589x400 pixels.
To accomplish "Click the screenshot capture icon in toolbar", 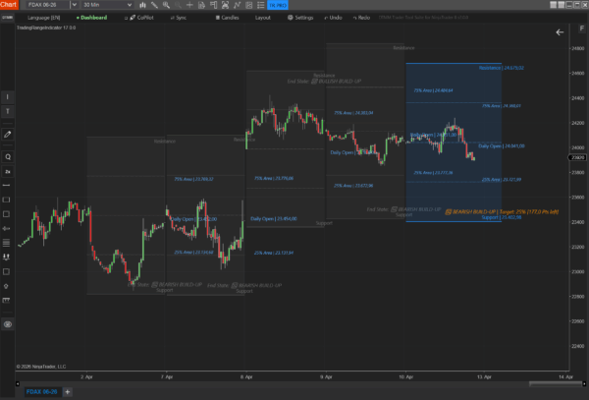I will 225,5.
